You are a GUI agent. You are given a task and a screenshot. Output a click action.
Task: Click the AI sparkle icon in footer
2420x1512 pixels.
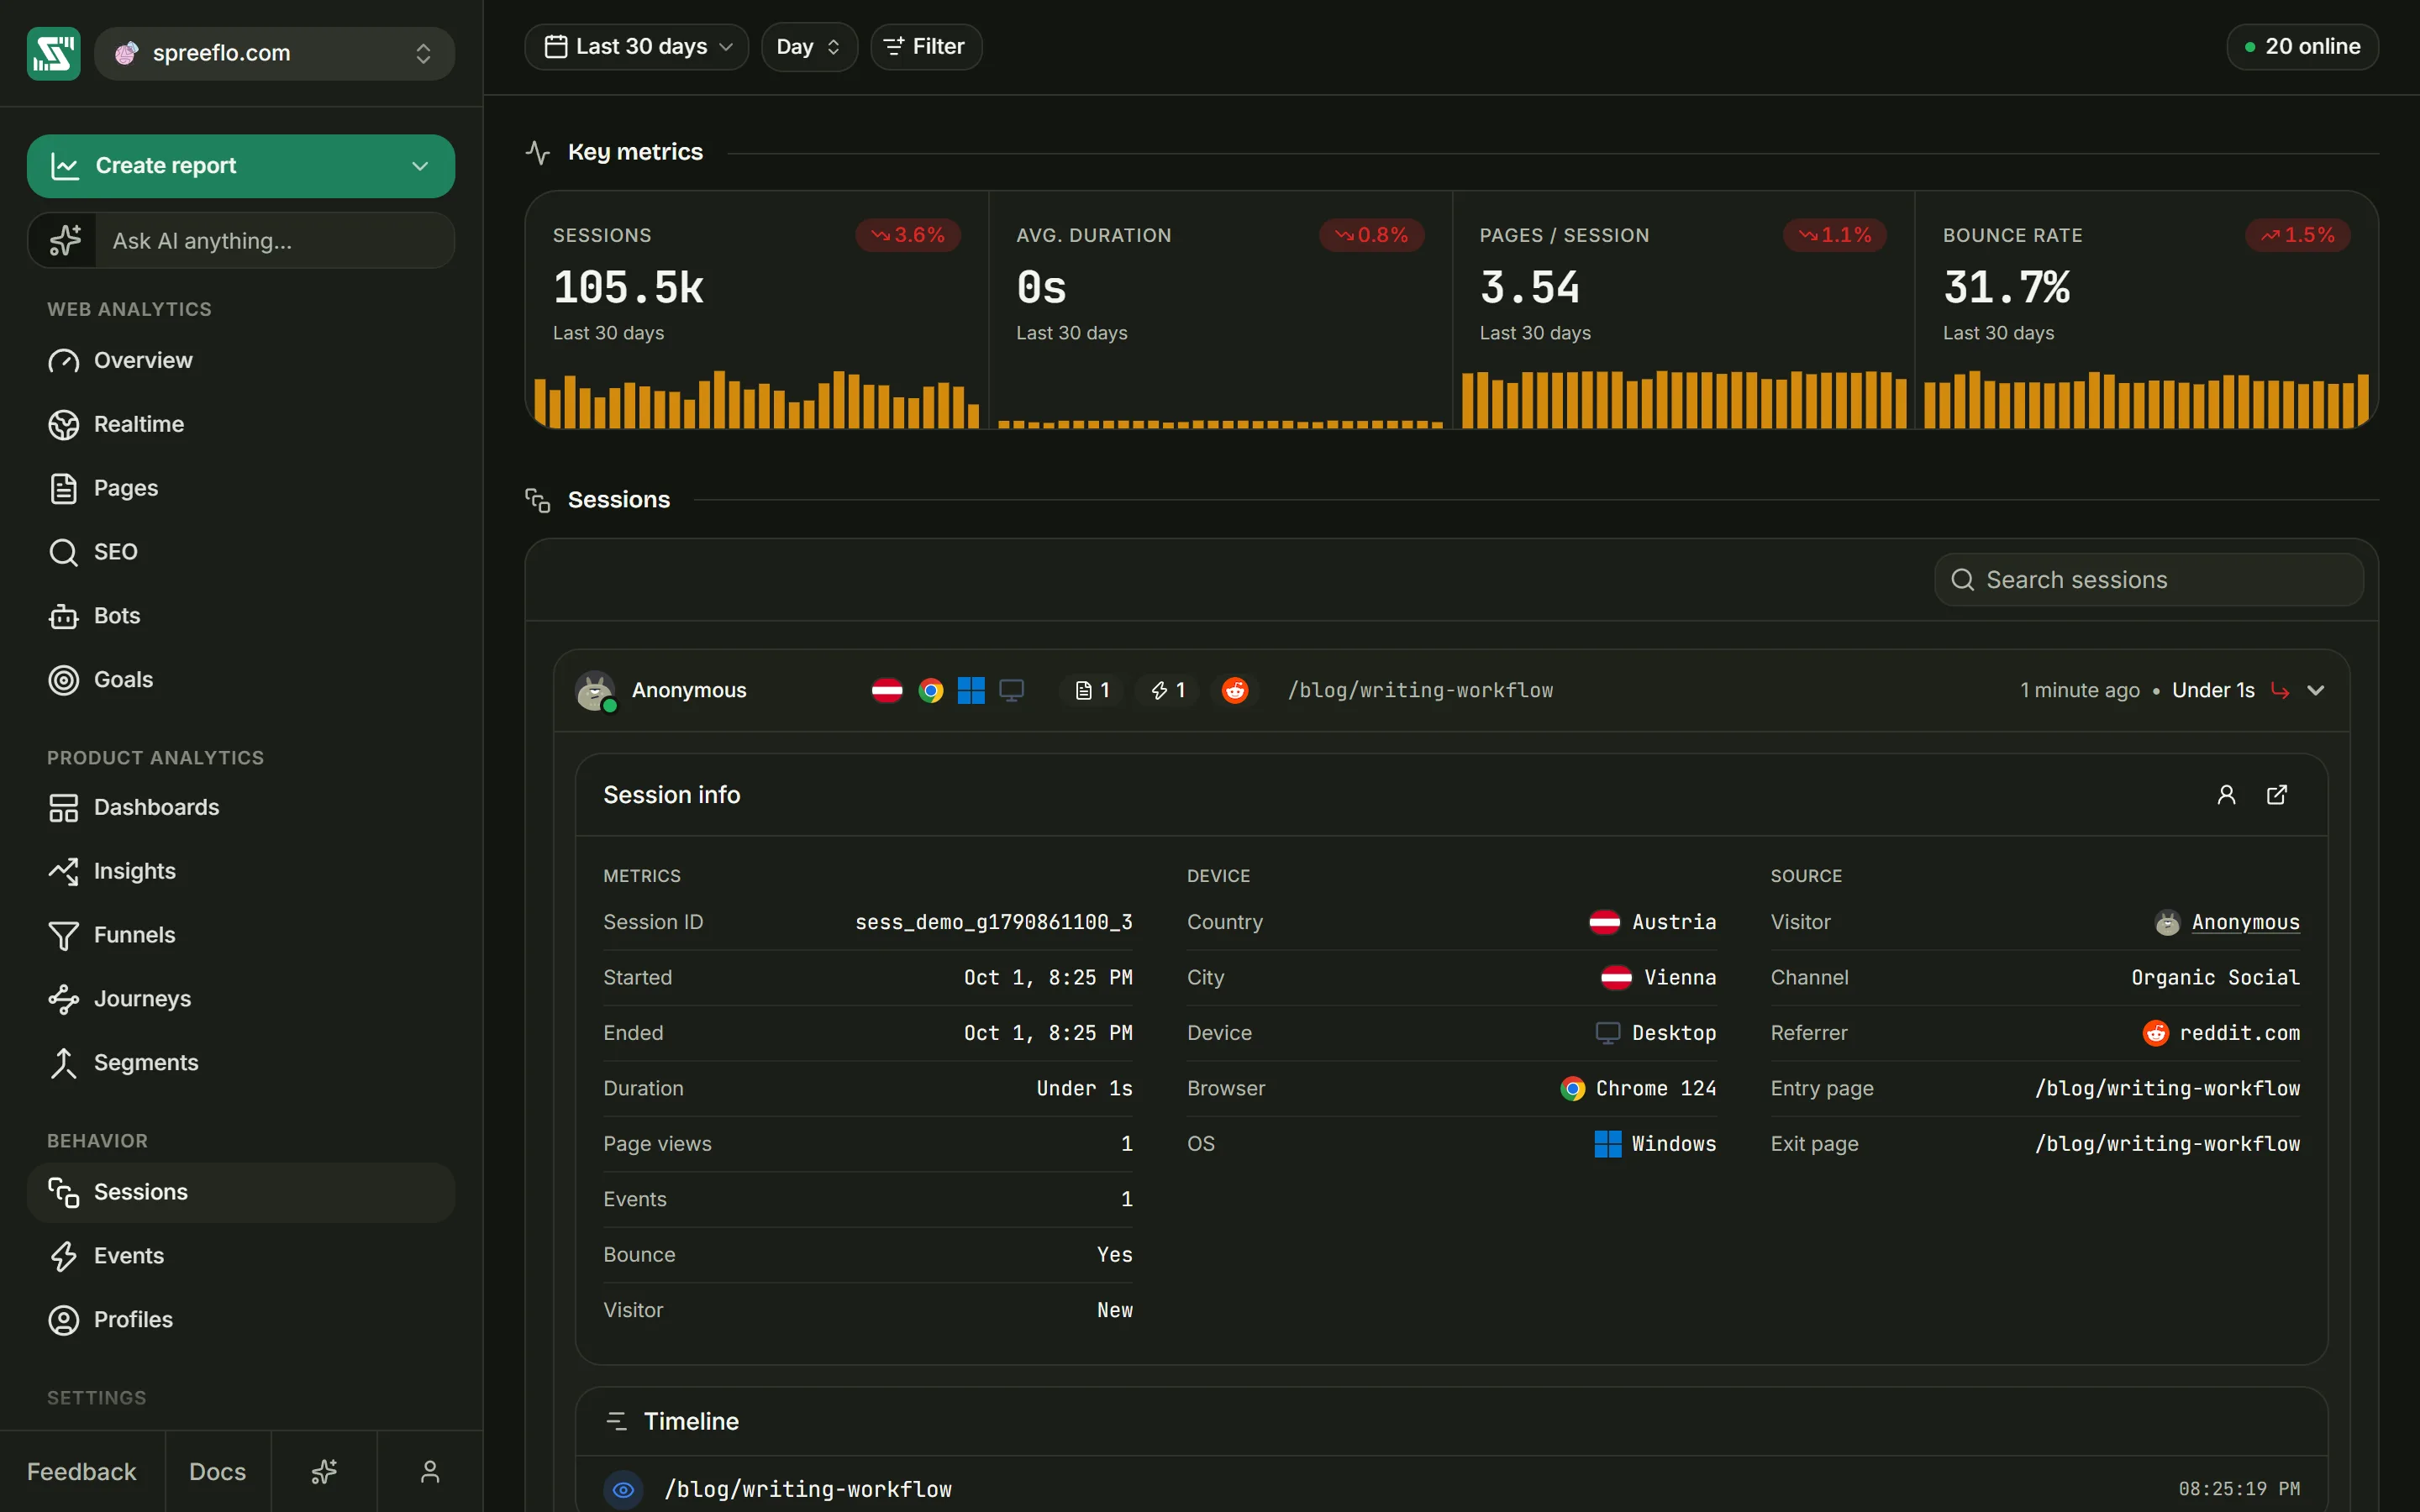tap(324, 1471)
